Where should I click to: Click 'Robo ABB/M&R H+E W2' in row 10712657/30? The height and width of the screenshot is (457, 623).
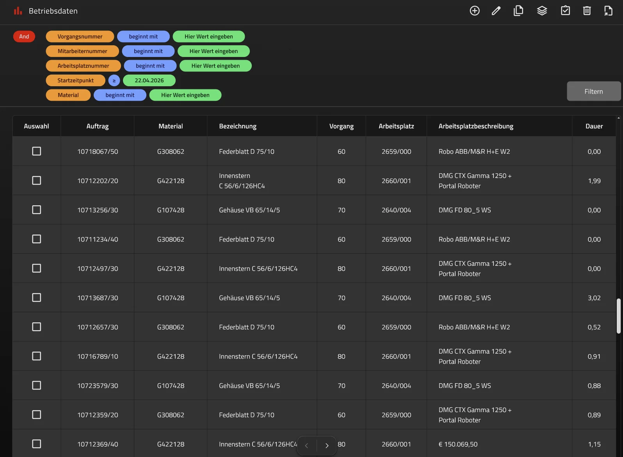click(x=474, y=327)
